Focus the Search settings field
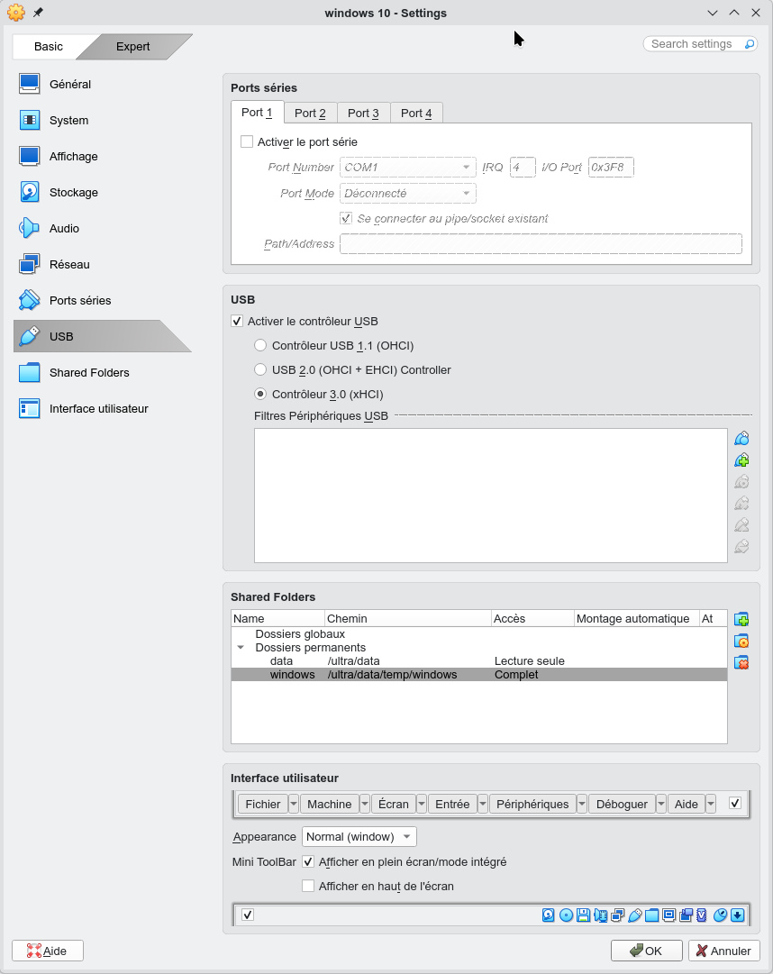The height and width of the screenshot is (974, 773). (692, 44)
